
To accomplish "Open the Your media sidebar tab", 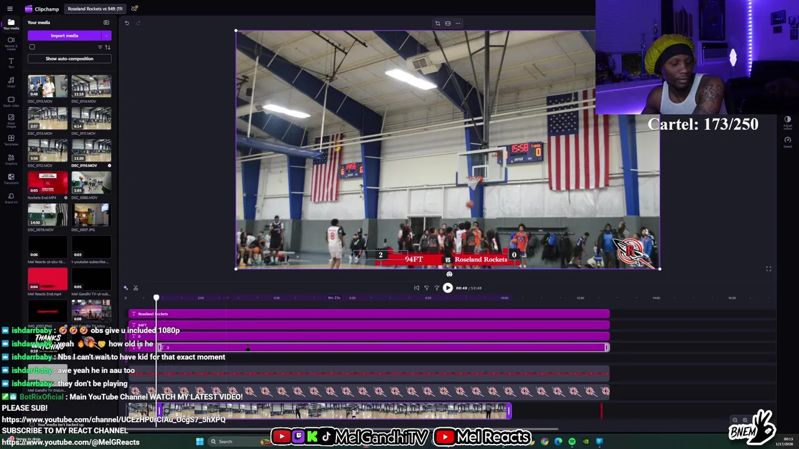I will click(x=11, y=24).
